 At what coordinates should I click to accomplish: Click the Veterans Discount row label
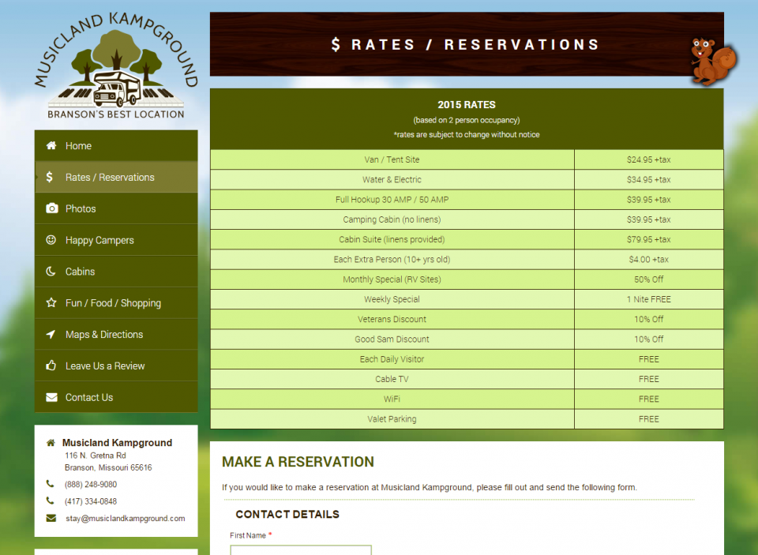pos(392,319)
